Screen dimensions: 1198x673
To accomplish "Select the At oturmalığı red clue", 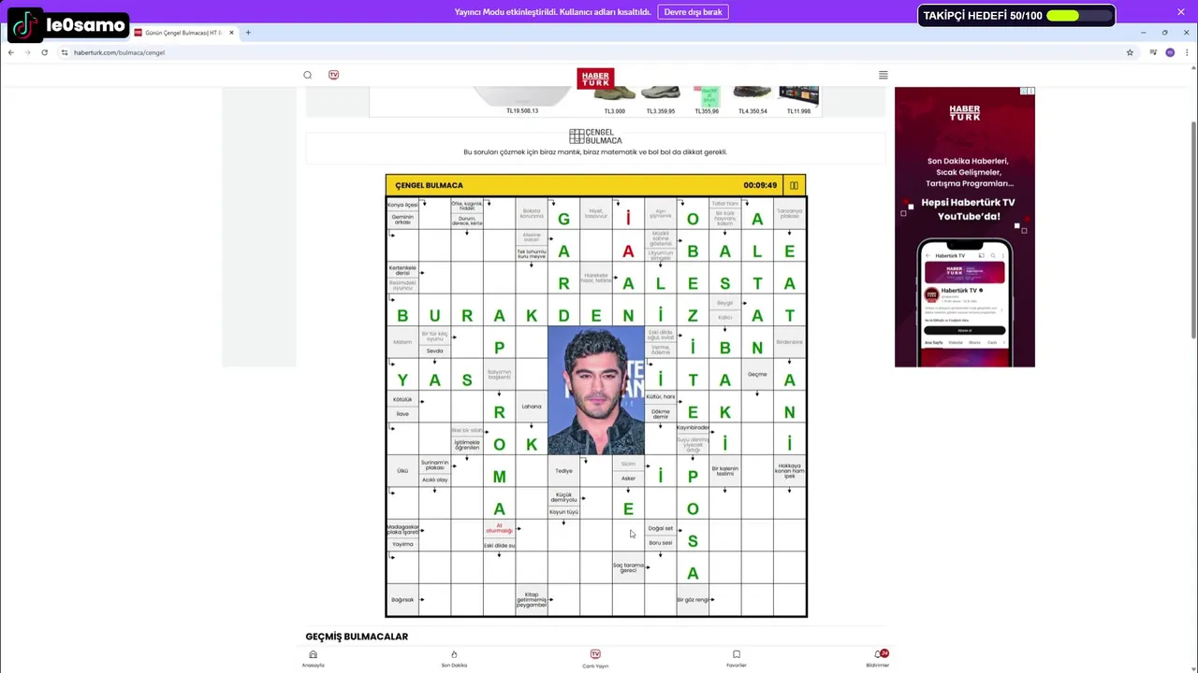I will (499, 529).
